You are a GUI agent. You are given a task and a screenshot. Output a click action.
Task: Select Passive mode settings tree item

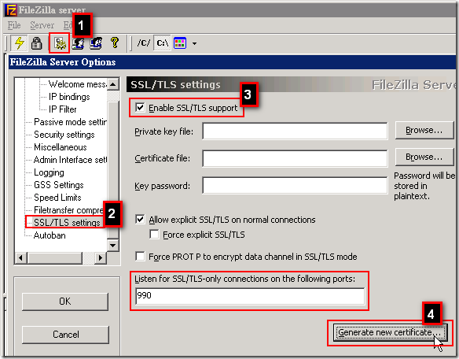click(70, 122)
